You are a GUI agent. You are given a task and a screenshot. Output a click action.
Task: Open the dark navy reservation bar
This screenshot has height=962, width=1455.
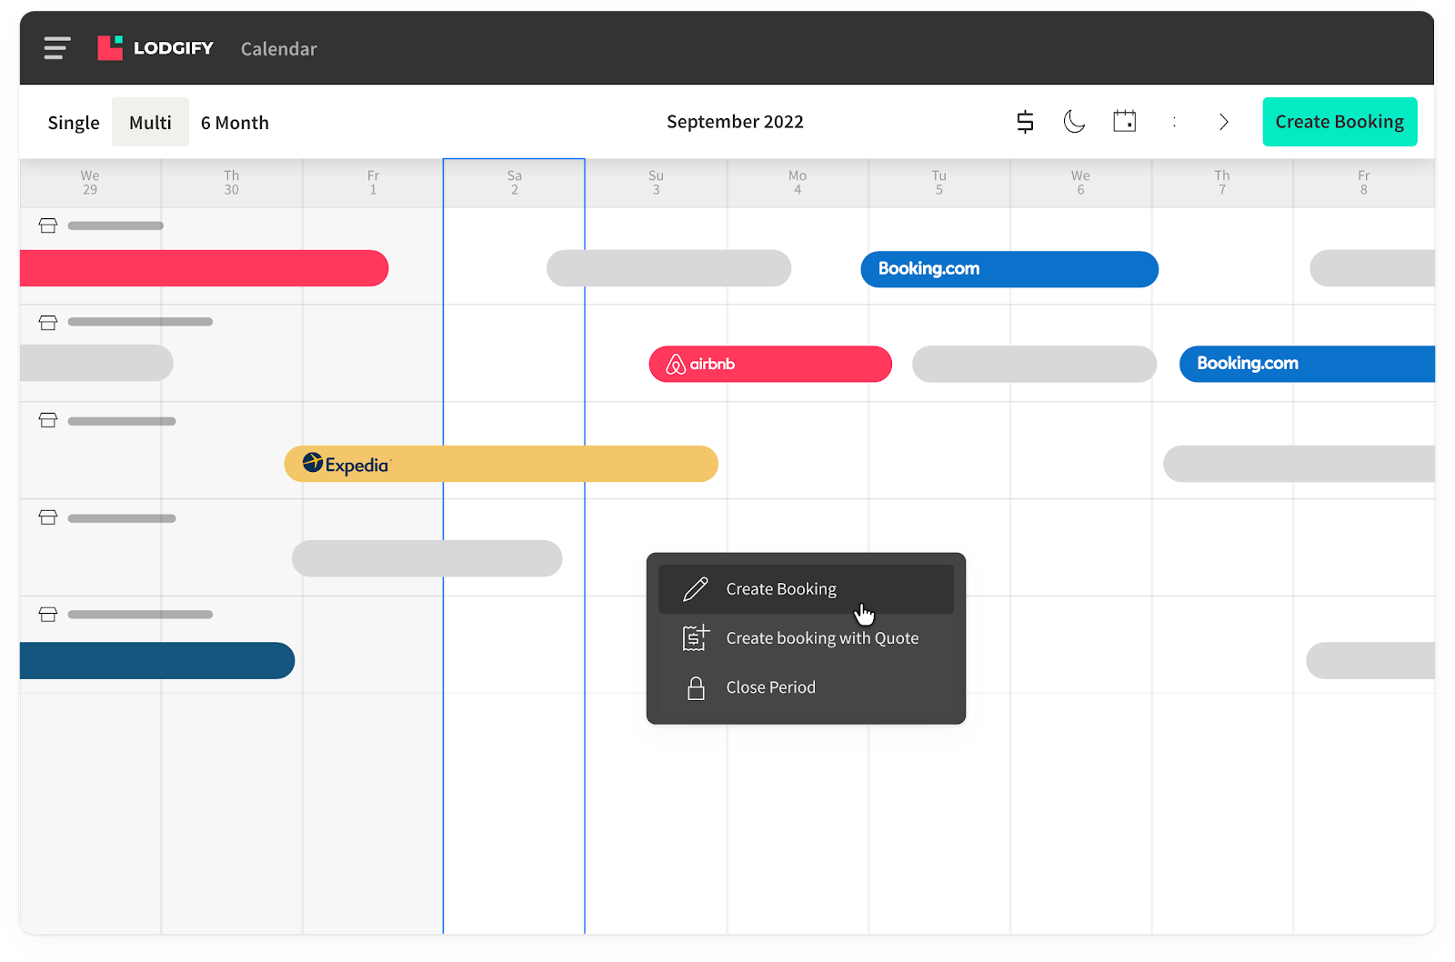click(157, 661)
